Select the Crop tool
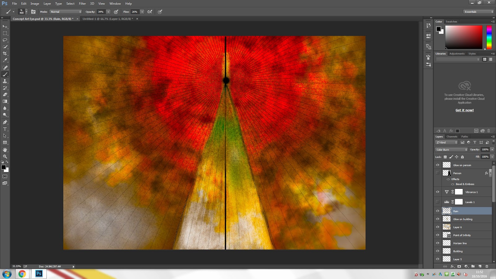The image size is (496, 279). [5, 54]
